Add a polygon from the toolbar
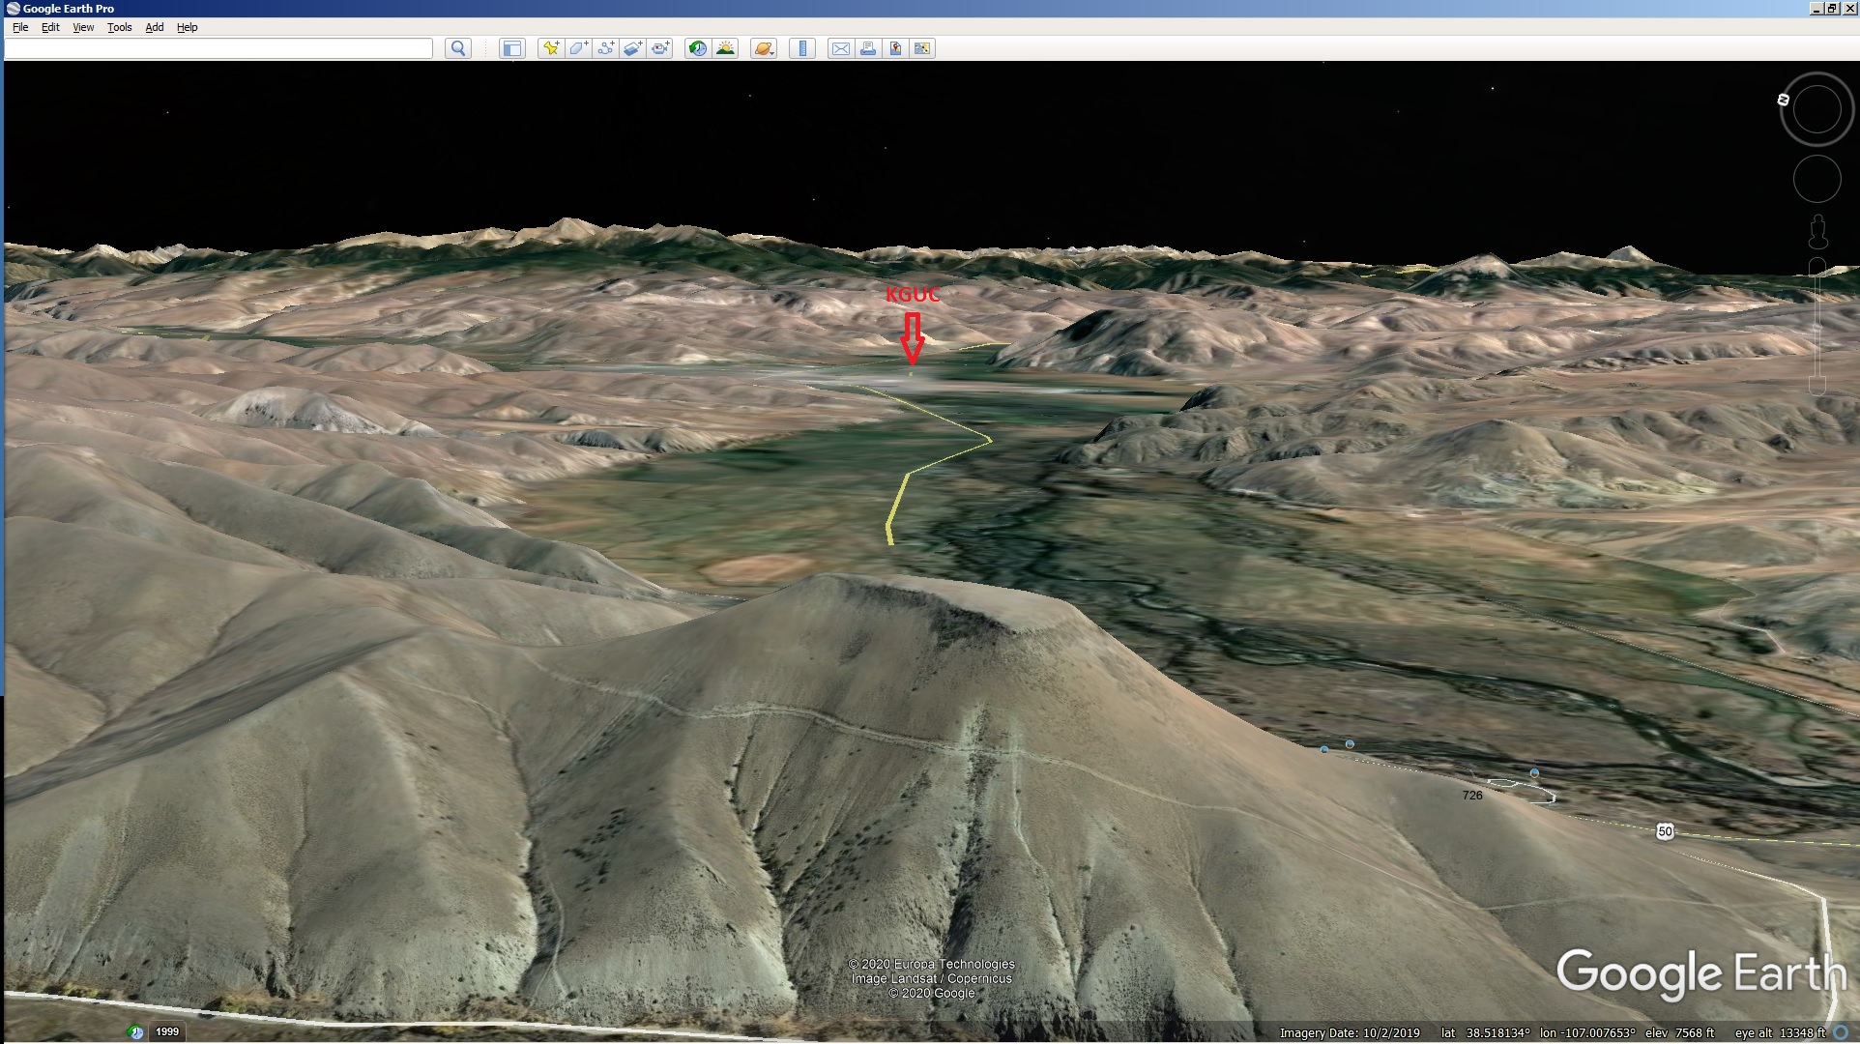The height and width of the screenshot is (1044, 1860). [x=578, y=48]
